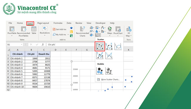Open the Developer tab
This screenshot has height=109, width=191.
pos(100,23)
